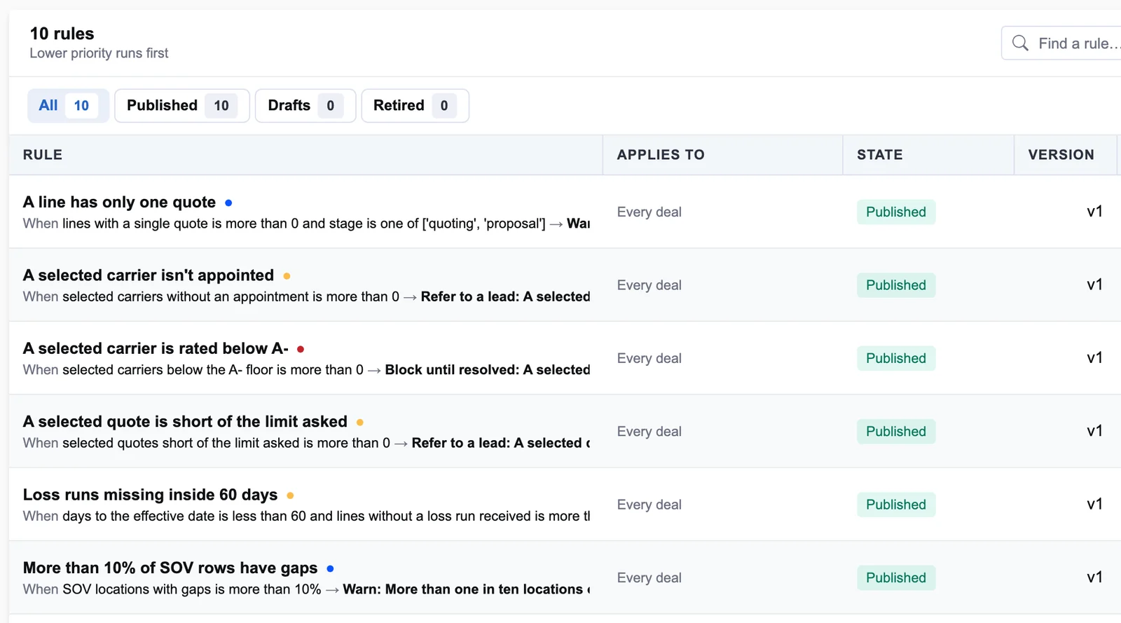Click orange dot beside 'short of the limit asked'
This screenshot has height=623, width=1121.
coord(359,423)
